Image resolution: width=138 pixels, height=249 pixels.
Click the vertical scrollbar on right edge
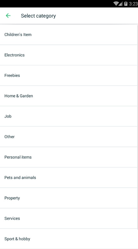click(x=137, y=126)
